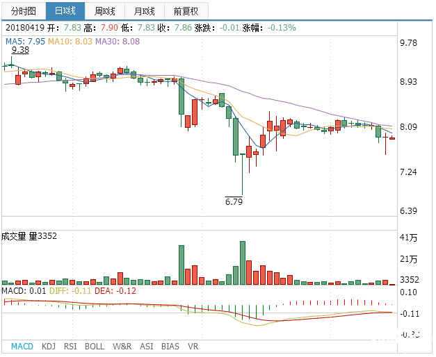Click the 前复权 tab

pos(186,11)
